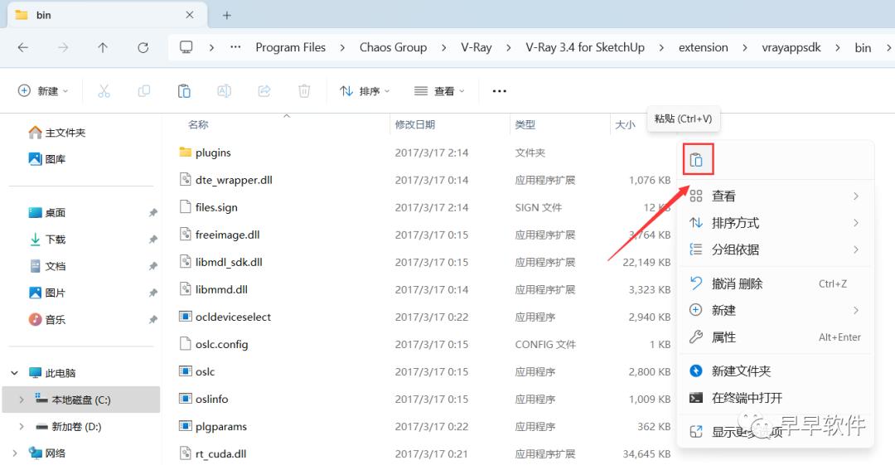This screenshot has width=895, height=465.
Task: Click the Rename icon in toolbar
Action: click(224, 91)
